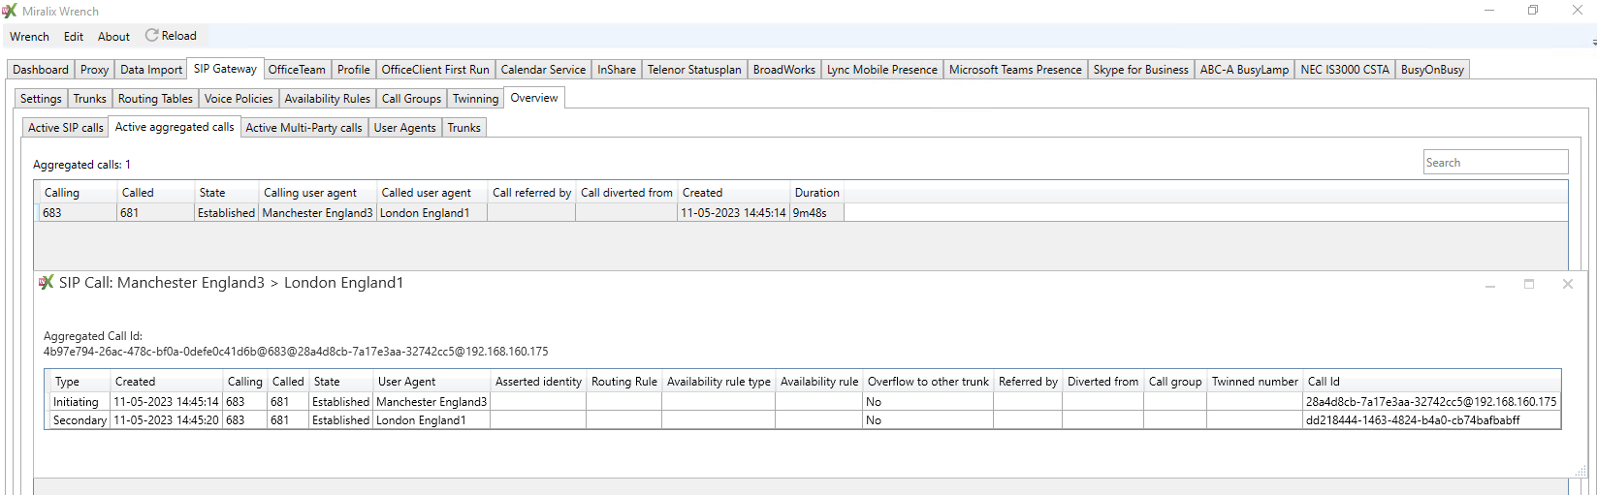Open the ABC-A BusyLamp tab

point(1244,70)
